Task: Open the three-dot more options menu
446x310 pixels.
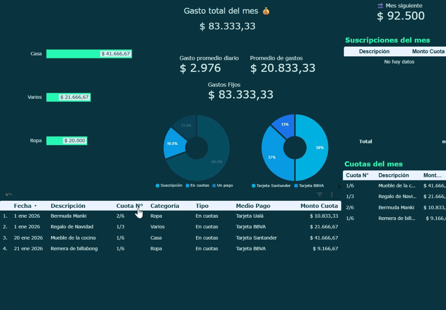Action: tap(332, 195)
